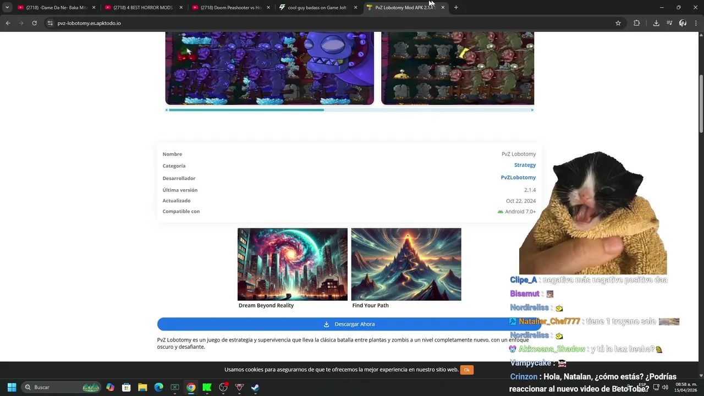Switch to the Doom Peashooter YouTube tab
704x396 pixels.
point(231,8)
